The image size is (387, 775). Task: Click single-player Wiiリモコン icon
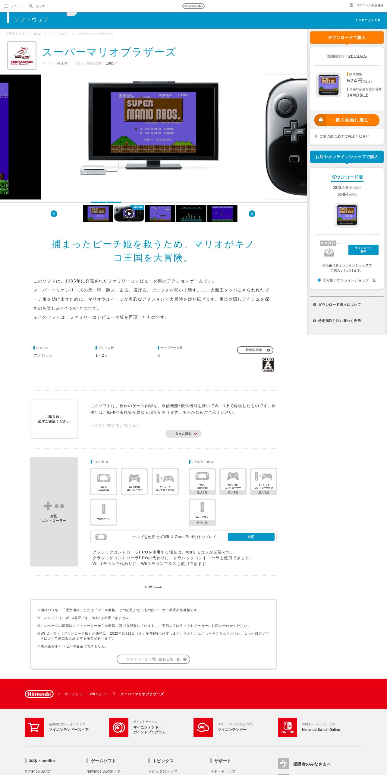pyautogui.click(x=104, y=512)
